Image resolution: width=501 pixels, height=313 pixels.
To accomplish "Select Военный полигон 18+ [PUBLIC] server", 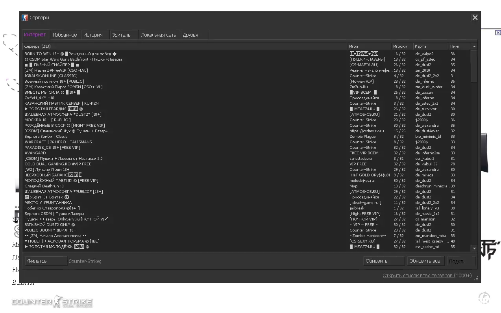I will (247, 81).
